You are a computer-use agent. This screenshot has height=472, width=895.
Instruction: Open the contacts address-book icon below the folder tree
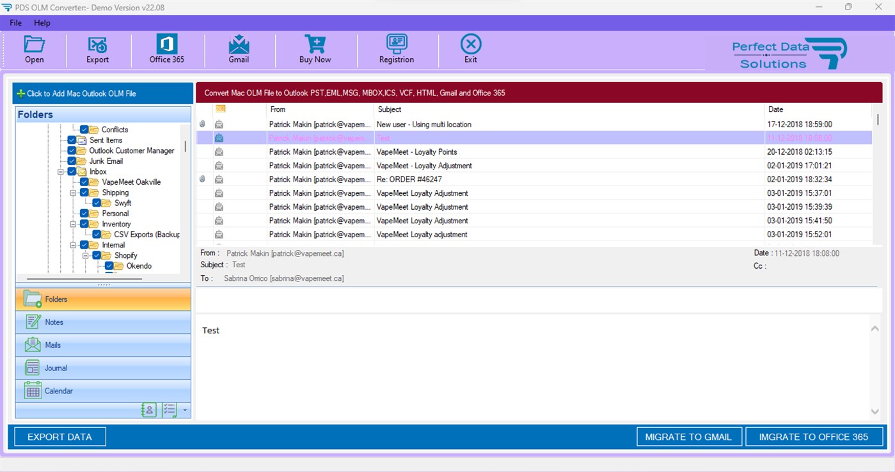[x=148, y=410]
